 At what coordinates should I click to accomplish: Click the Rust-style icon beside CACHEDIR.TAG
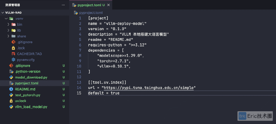click(x=13, y=54)
